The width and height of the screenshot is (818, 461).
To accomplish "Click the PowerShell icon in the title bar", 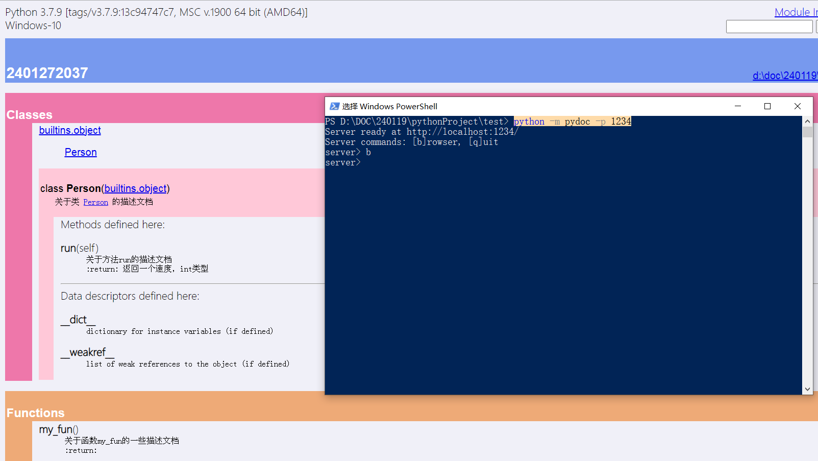I will [x=334, y=106].
